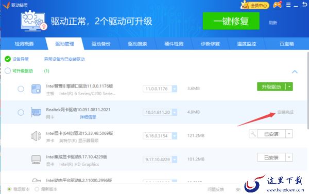Screen dimensions: 309x194
Task: Click the network card icon for Realtek driver
Action: tap(36, 112)
